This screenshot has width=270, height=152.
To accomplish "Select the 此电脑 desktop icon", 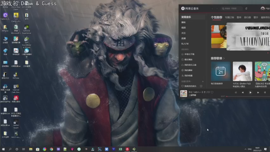I will (x=5, y=40).
